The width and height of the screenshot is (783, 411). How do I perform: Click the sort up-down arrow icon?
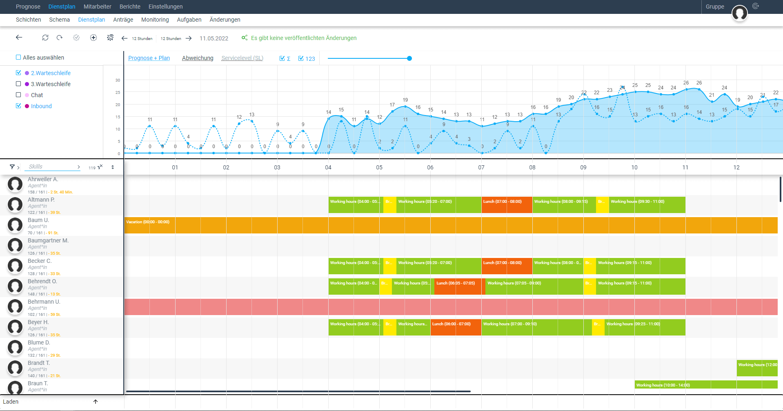pos(113,167)
